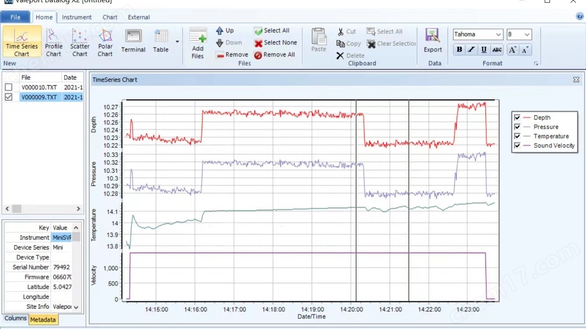Increase font size with grow button
Screen dimensions: 586x329
[513, 50]
